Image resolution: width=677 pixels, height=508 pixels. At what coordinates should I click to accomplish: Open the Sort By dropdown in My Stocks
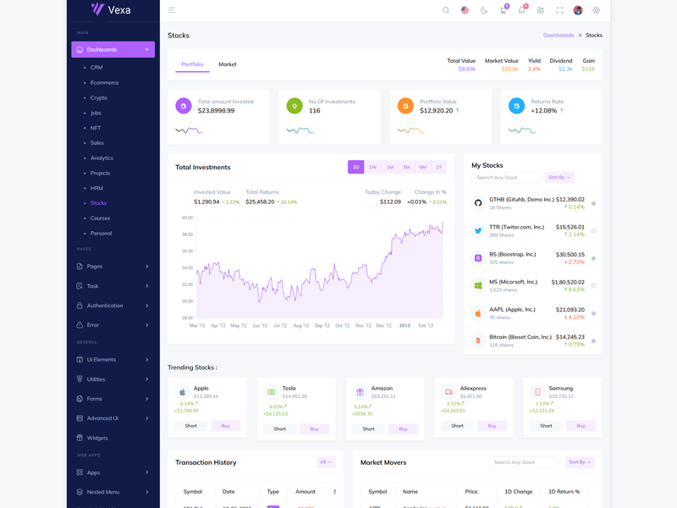tap(559, 178)
